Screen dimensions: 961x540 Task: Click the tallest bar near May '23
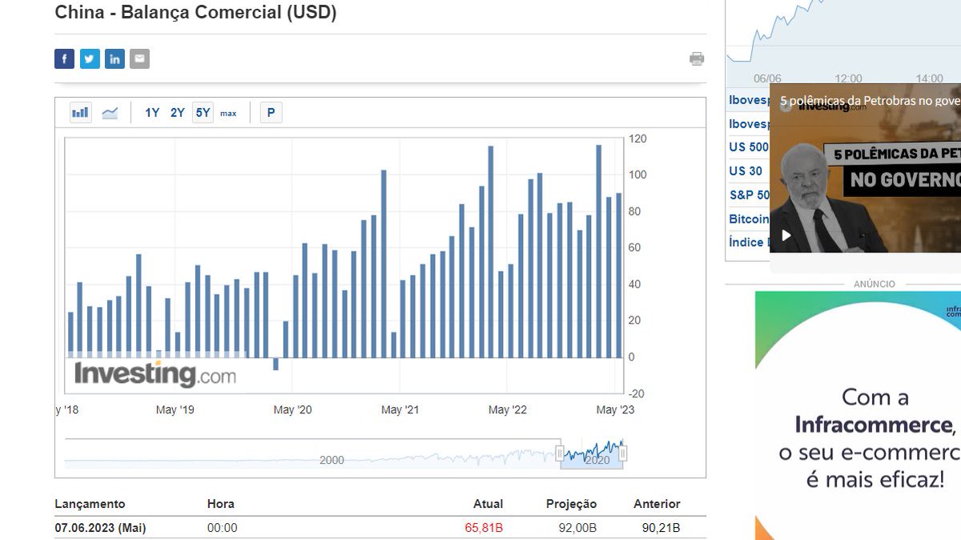(x=598, y=251)
